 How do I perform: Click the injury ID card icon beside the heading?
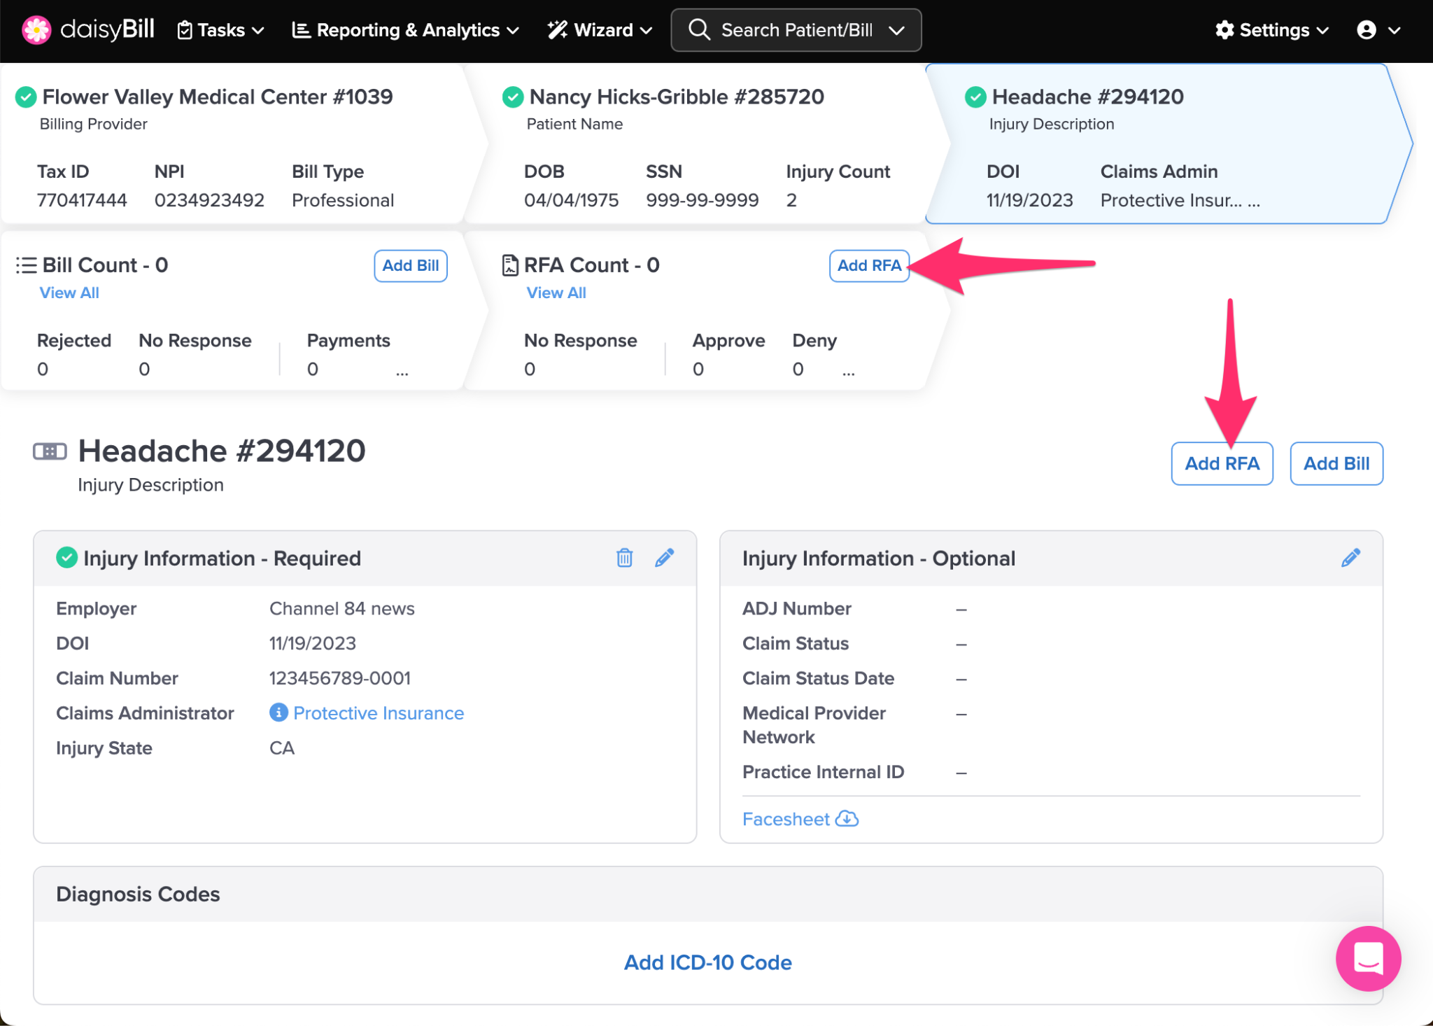tap(50, 451)
